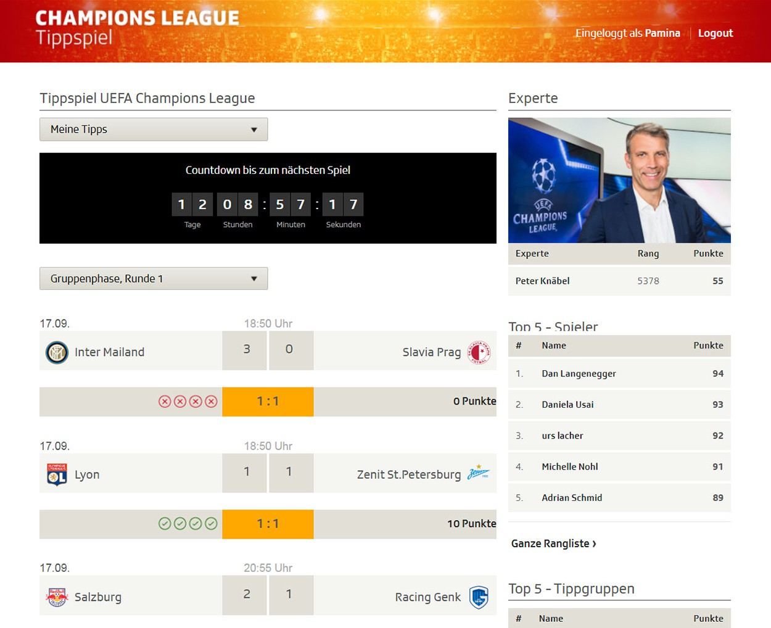Select Slavia Prag's score box showing 0
The image size is (771, 628).
(291, 350)
